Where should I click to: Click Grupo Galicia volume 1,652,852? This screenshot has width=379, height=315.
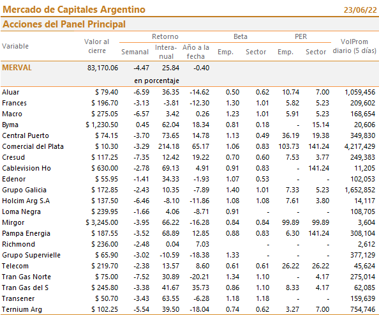tap(360, 190)
